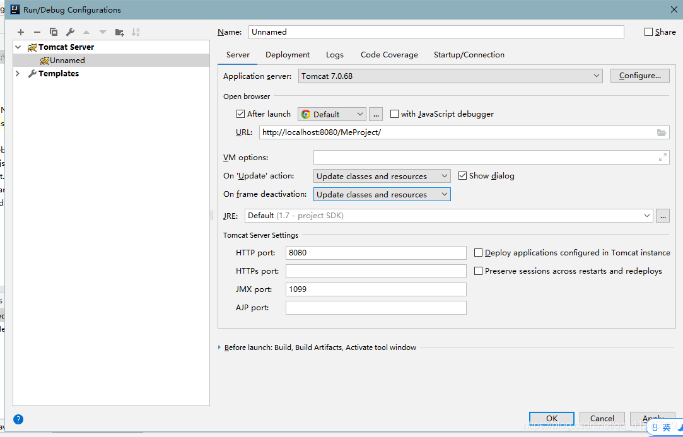Open JRE Default dropdown
Image resolution: width=683 pixels, height=437 pixels.
click(x=448, y=216)
